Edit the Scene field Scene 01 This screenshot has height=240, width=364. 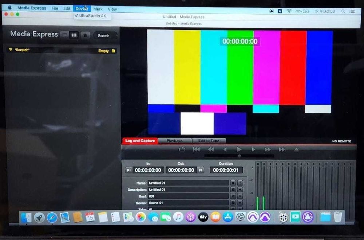point(188,203)
